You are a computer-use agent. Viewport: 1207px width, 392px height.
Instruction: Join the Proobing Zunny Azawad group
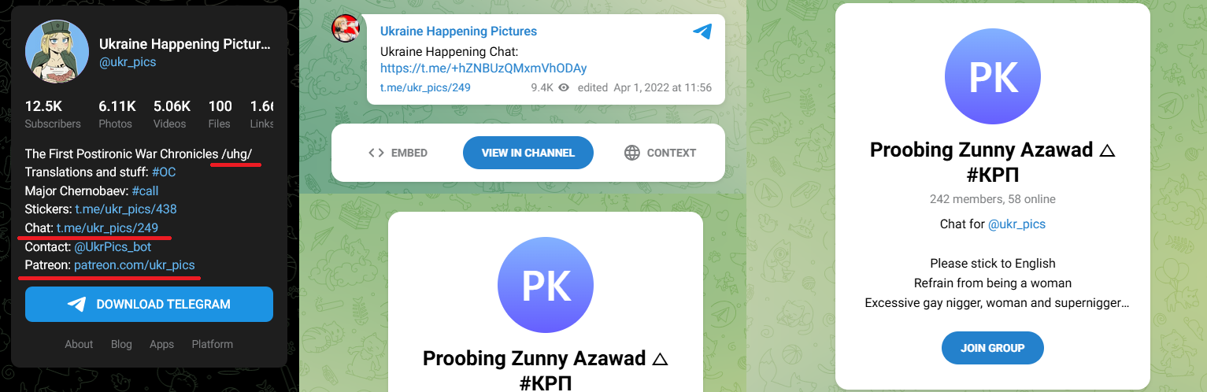coord(992,348)
